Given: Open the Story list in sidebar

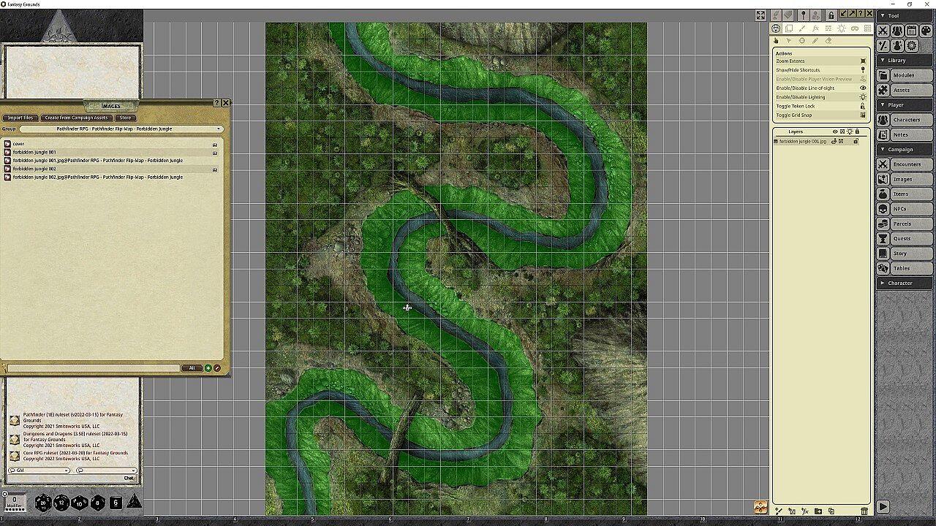Looking at the screenshot, I should 905,254.
